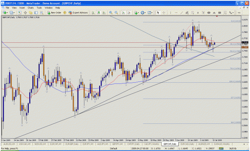Select the Ellipse drawing tool
The width and height of the screenshot is (250, 151).
point(209,13)
